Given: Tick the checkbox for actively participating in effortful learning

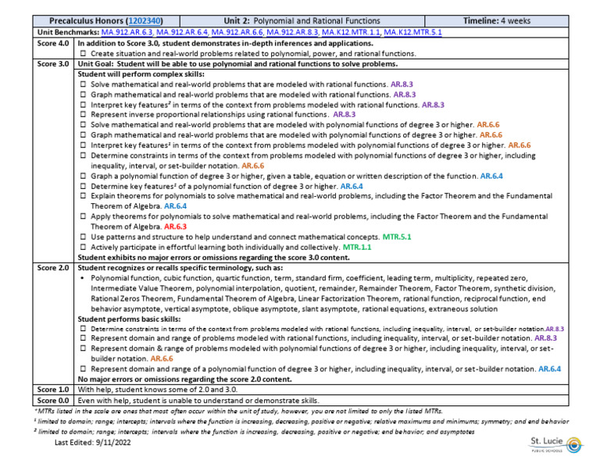Looking at the screenshot, I should 83,247.
